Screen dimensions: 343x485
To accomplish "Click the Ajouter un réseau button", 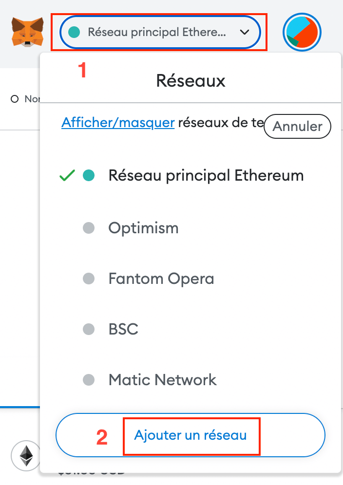I will tap(191, 436).
